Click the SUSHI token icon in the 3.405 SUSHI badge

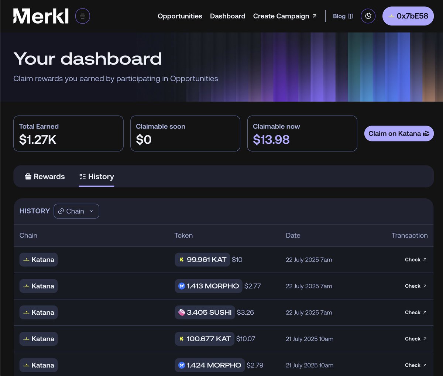tap(182, 312)
